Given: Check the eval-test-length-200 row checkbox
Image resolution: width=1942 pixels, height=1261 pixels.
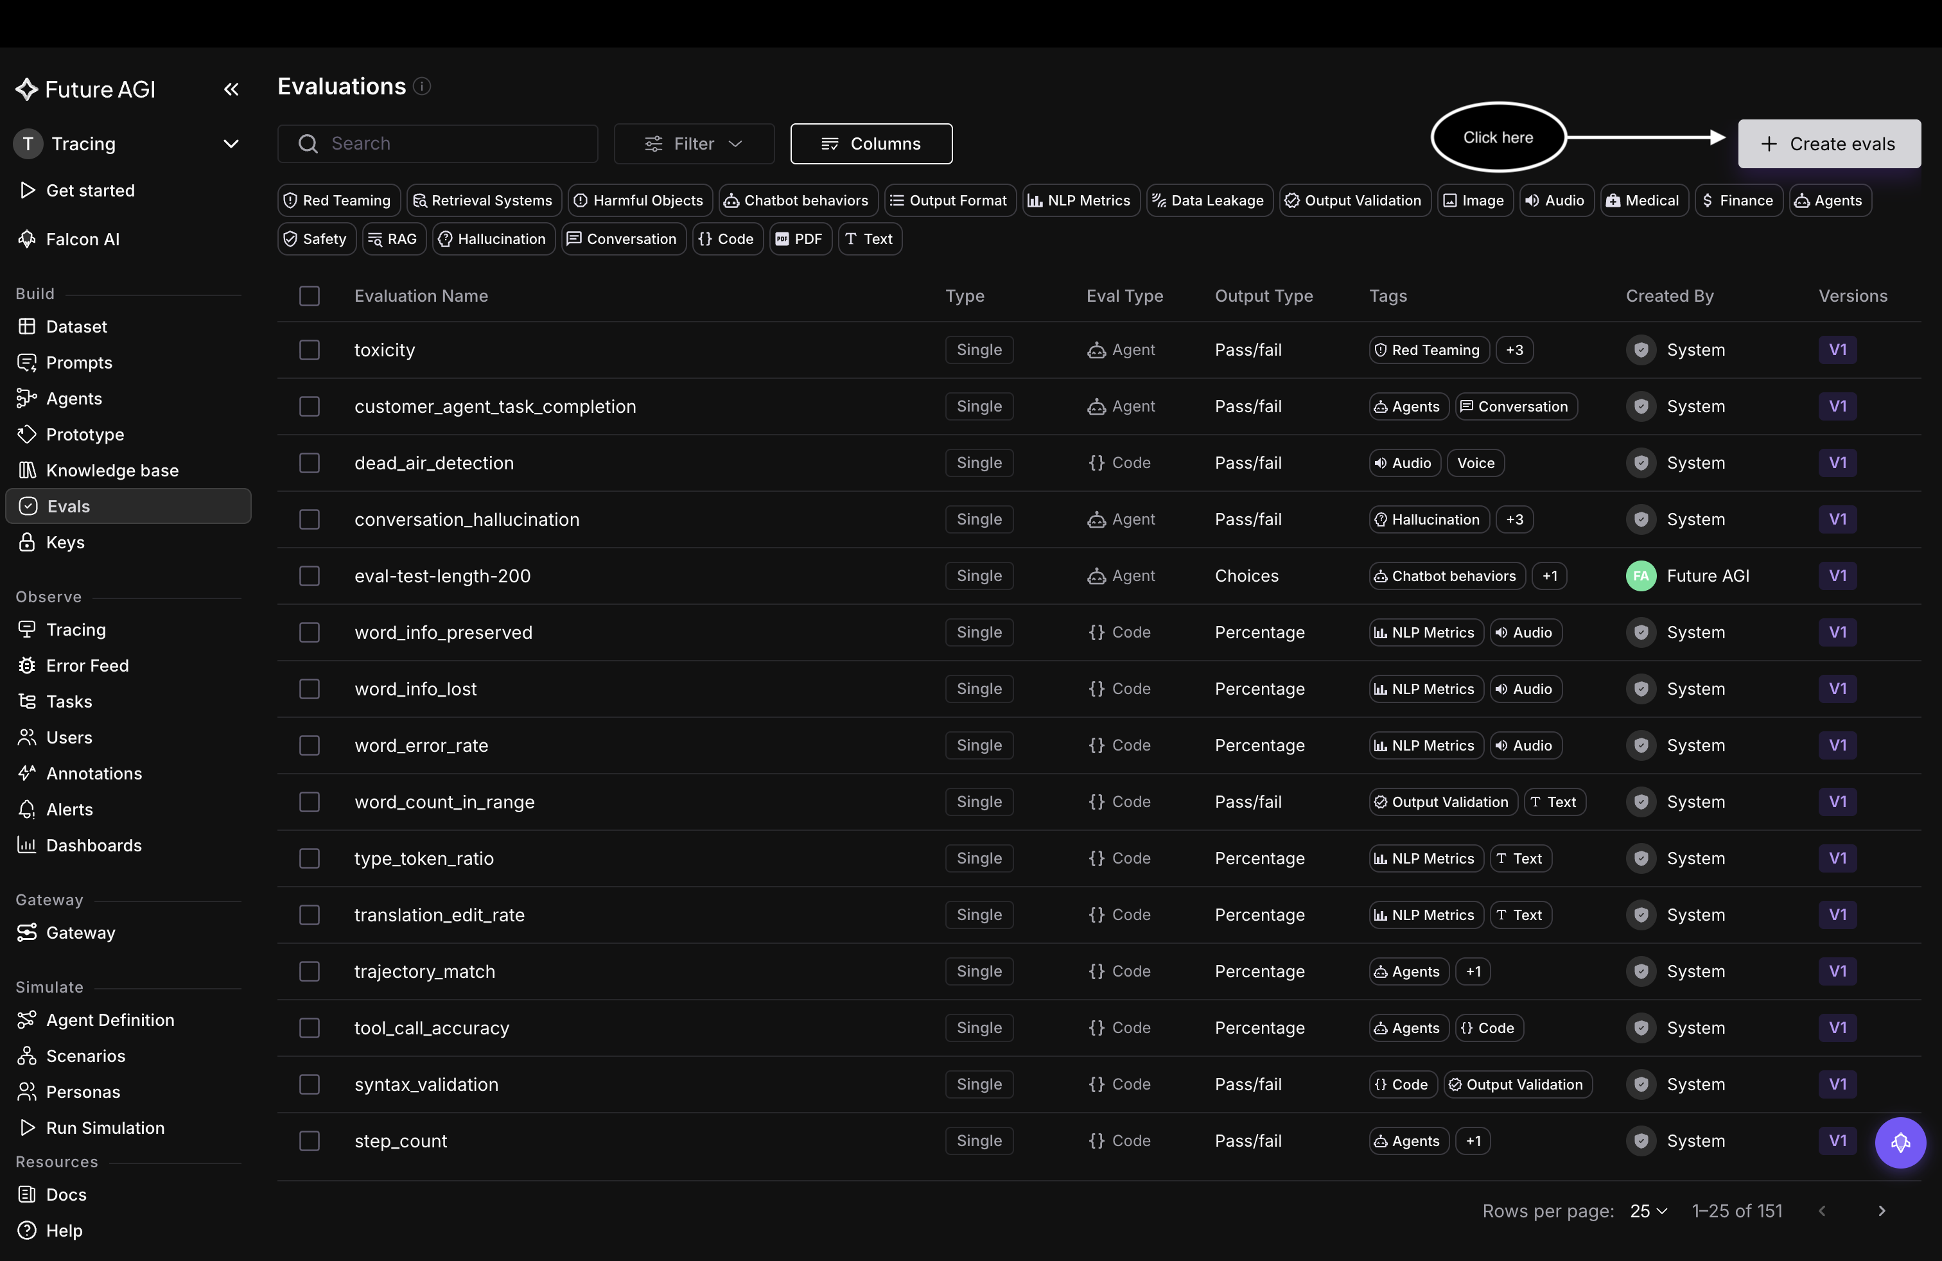Looking at the screenshot, I should coord(310,576).
